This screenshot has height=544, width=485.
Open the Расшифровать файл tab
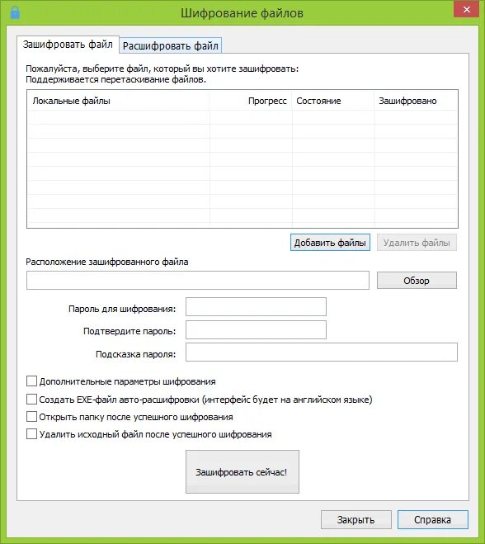click(x=170, y=45)
